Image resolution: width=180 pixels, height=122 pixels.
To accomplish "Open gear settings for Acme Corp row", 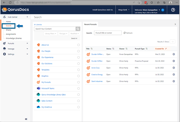I will point(174,68).
